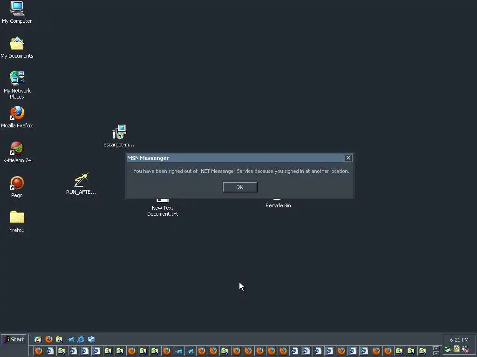Select the escargot-m... installer icon
This screenshot has height=357, width=477.
(x=119, y=136)
